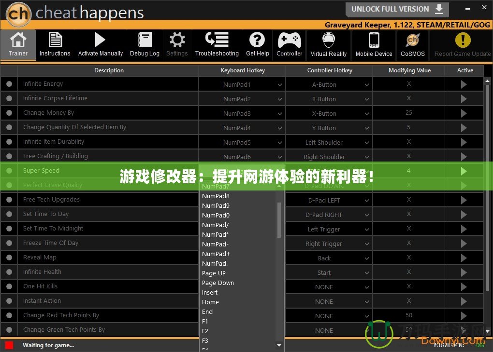The height and width of the screenshot is (352, 493).
Task: Click the Activate Manually play icon
Action: tap(100, 40)
